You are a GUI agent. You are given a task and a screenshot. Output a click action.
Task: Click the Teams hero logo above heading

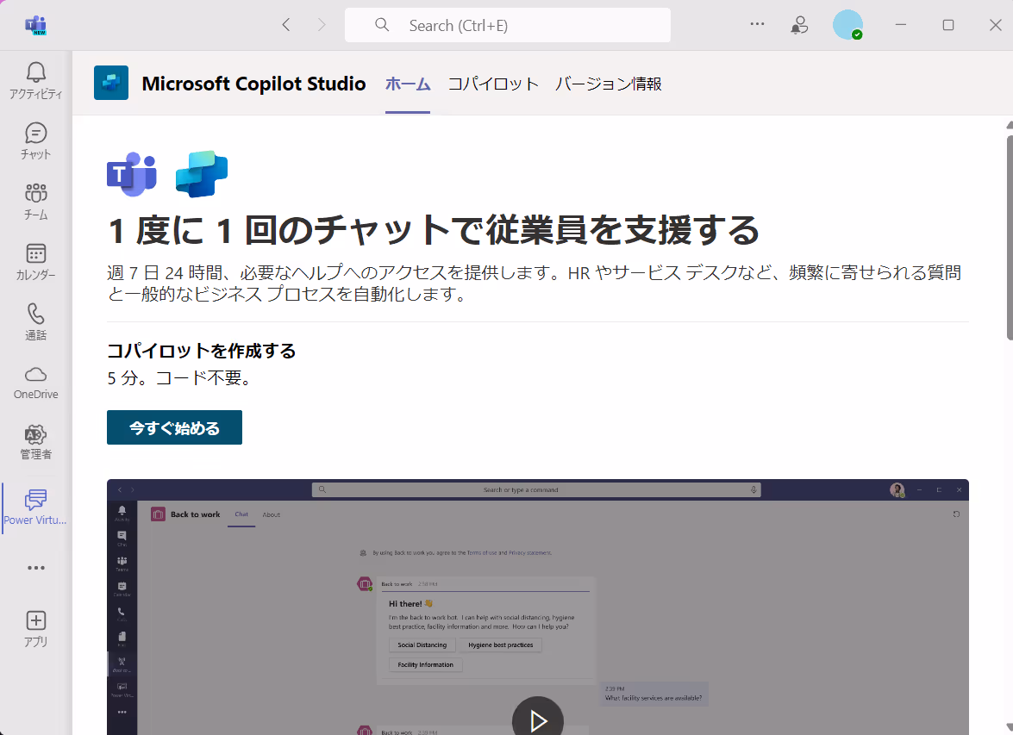(132, 174)
